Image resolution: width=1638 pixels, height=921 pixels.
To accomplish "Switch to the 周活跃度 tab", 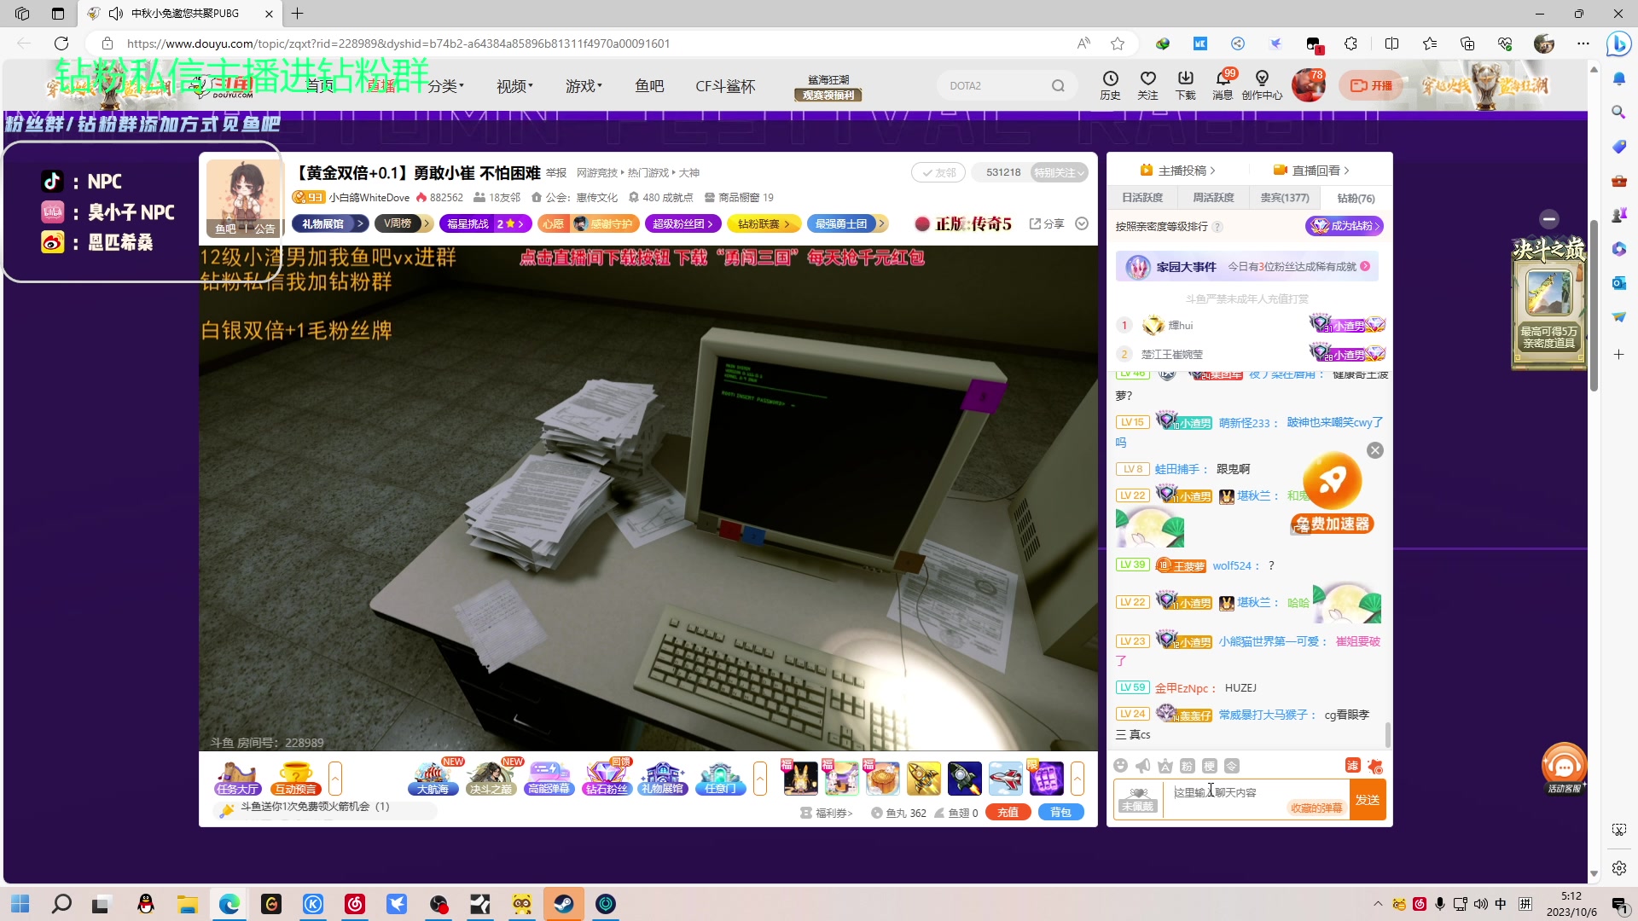I will point(1213,198).
